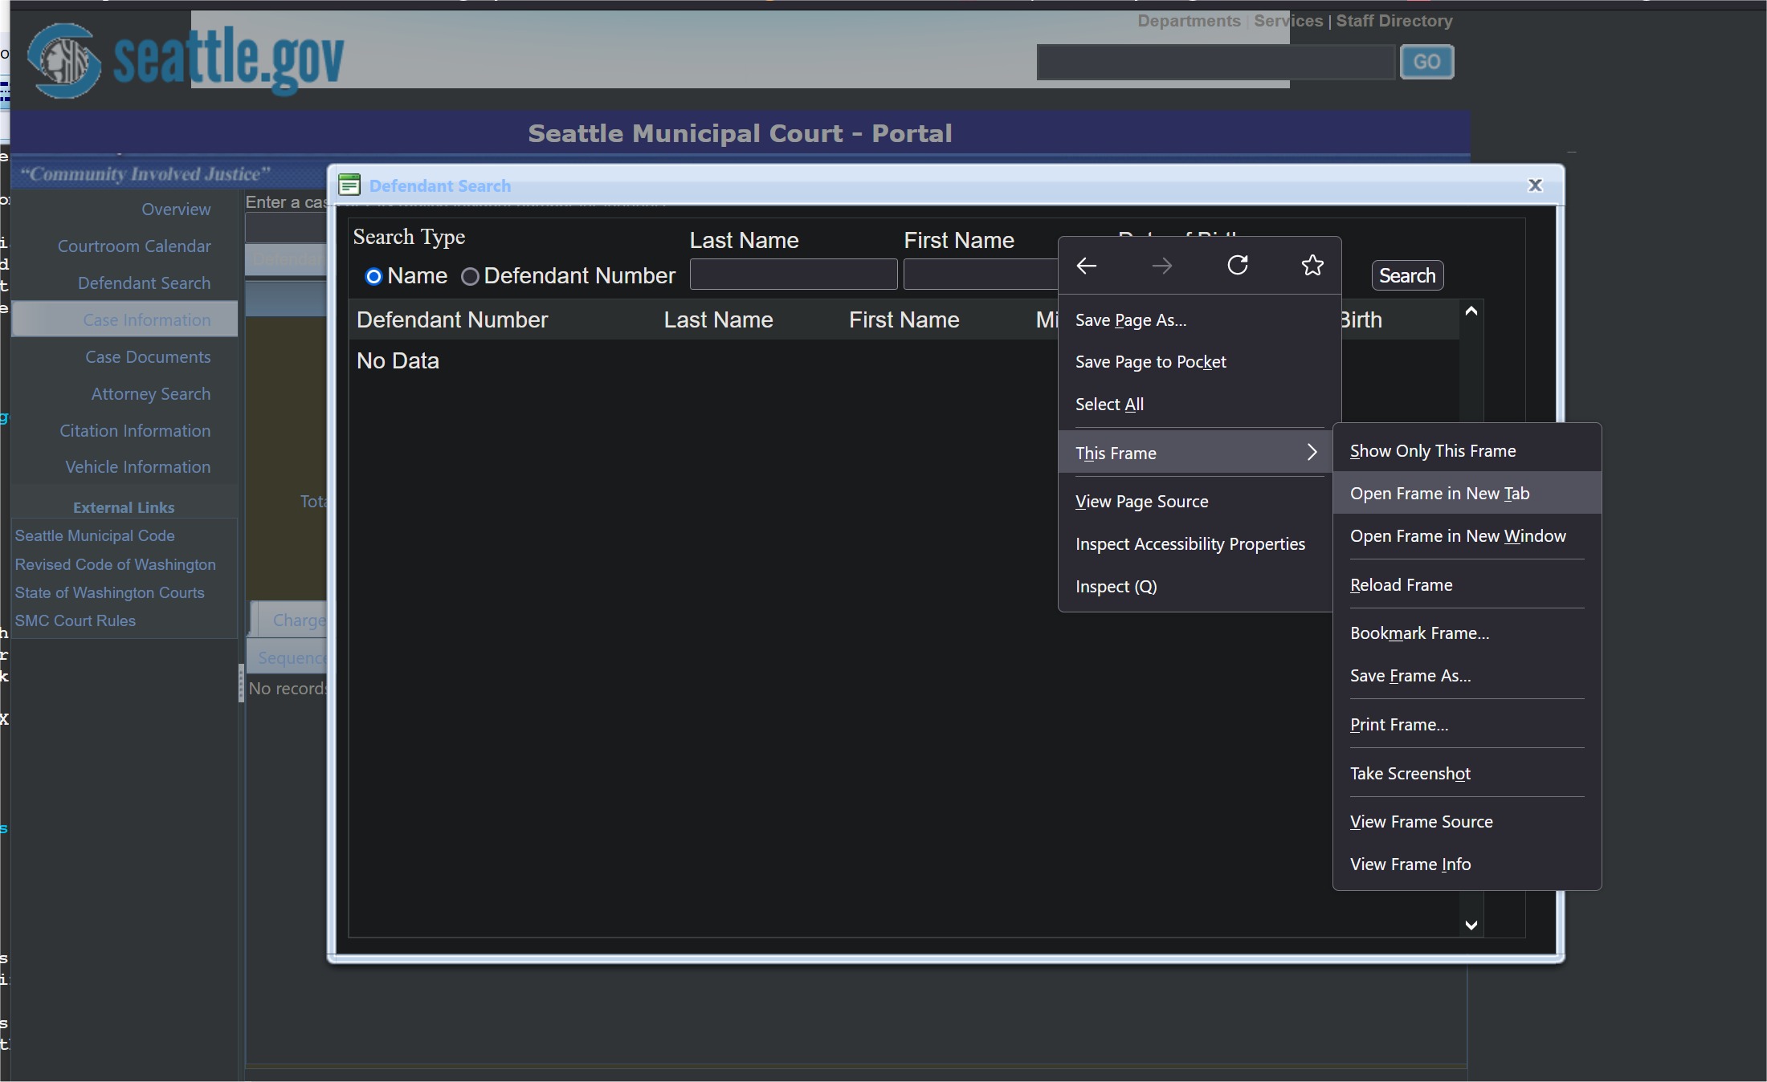Select the Defendant Number radio option
The image size is (1767, 1082).
[470, 276]
